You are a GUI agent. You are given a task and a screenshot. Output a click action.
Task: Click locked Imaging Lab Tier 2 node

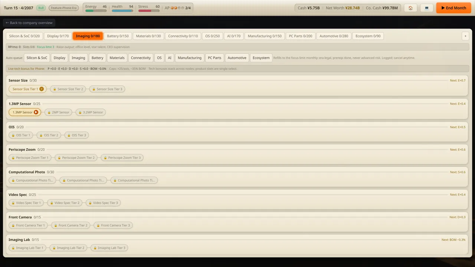tap(68, 248)
